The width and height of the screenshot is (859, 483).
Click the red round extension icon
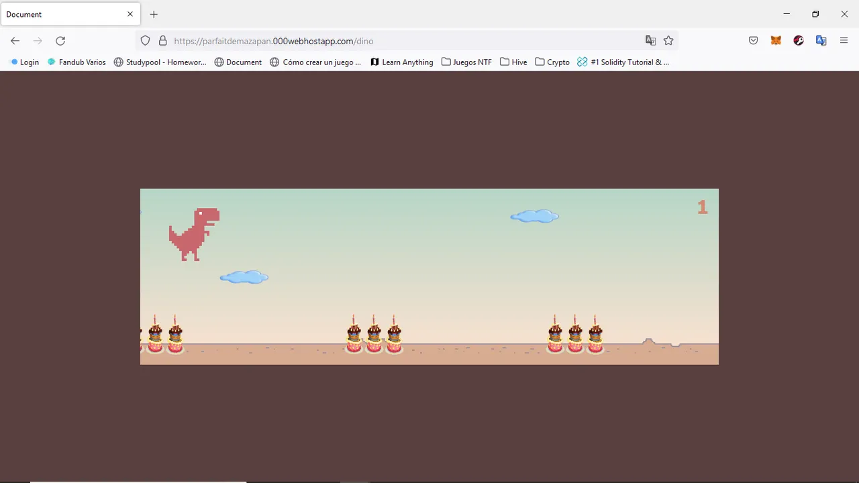click(799, 41)
